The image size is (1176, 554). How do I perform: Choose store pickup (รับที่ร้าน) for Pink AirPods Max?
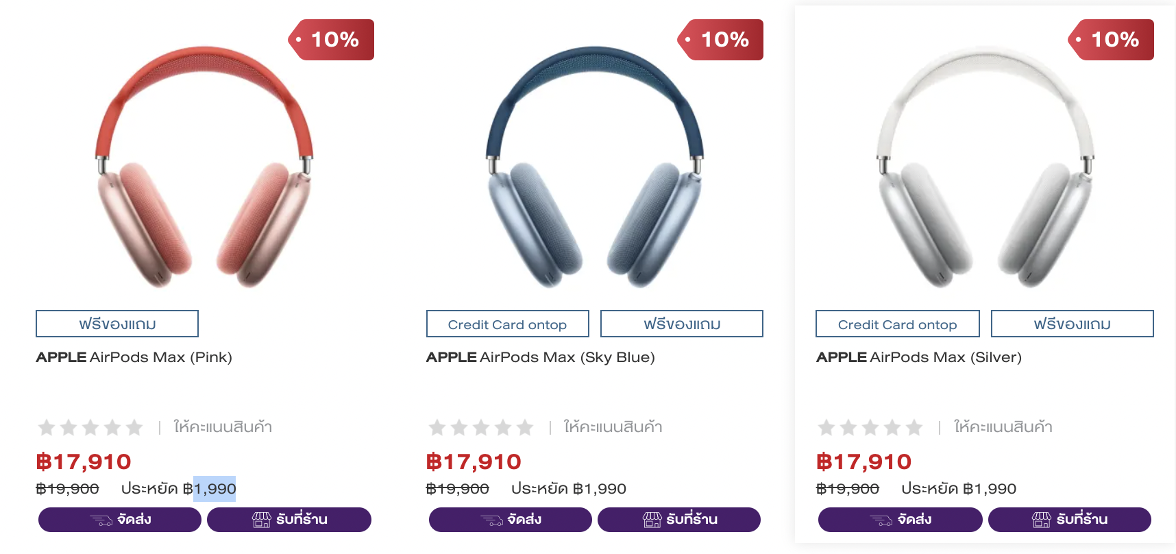[x=289, y=520]
